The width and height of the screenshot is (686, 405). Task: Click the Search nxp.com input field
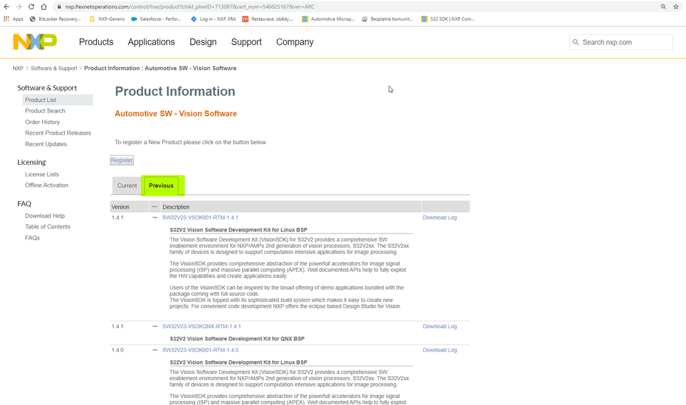[x=621, y=42]
